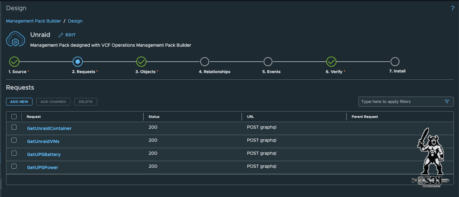Click the Unraid management pack cloud icon

click(x=15, y=39)
